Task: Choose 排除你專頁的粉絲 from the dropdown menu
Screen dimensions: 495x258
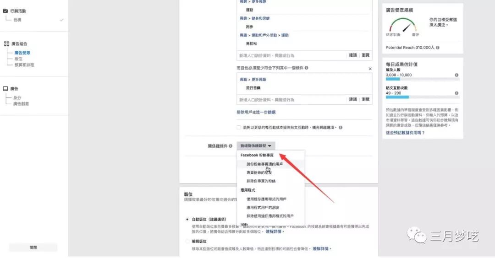Action: pos(261,181)
